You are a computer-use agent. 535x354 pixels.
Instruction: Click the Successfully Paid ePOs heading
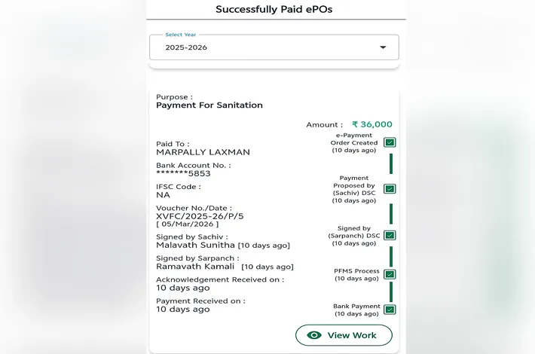click(274, 10)
